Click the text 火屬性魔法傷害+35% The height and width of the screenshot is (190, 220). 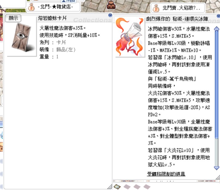(62, 28)
